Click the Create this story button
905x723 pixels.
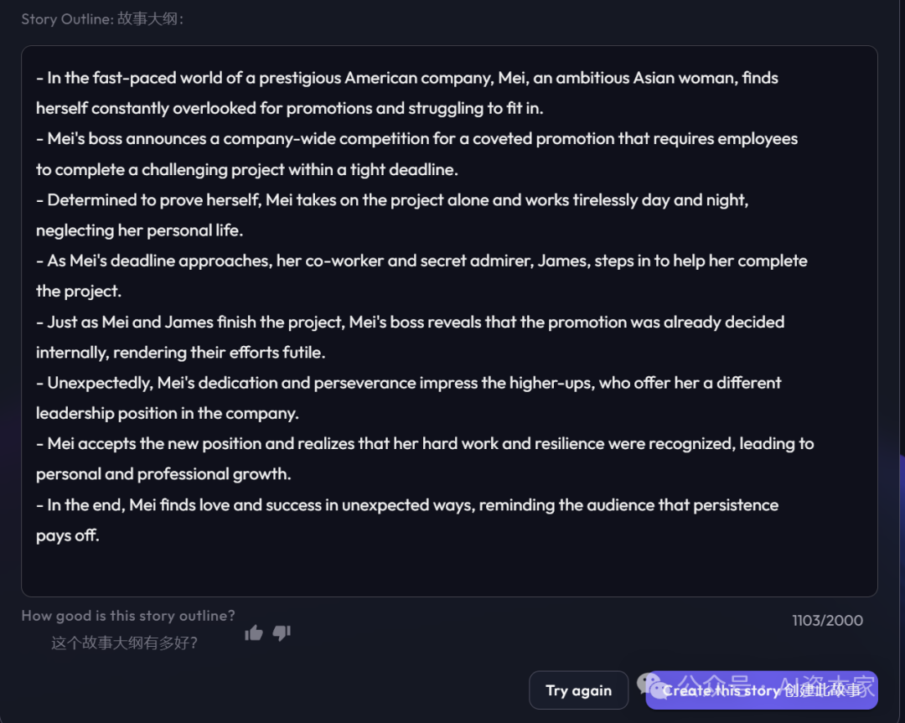click(761, 690)
